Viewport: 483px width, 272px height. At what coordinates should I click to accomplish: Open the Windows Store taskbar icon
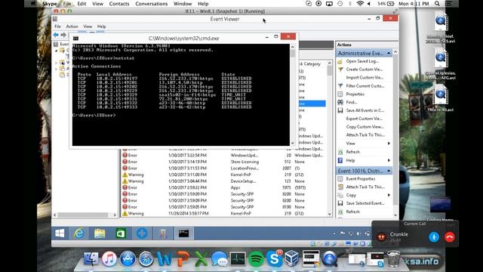[121, 233]
